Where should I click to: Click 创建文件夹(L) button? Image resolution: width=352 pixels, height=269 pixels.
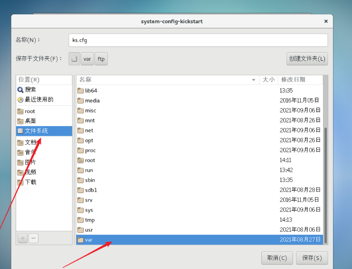(307, 59)
